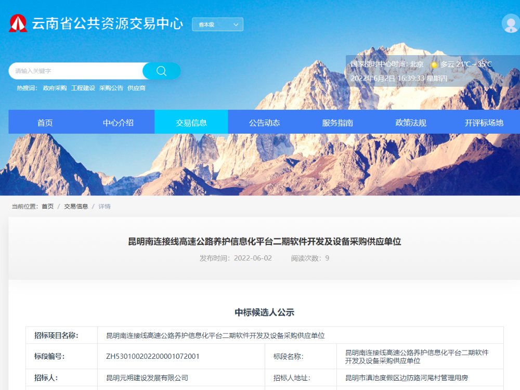The width and height of the screenshot is (520, 390).
Task: Click the search magnifier icon
Action: pos(161,70)
